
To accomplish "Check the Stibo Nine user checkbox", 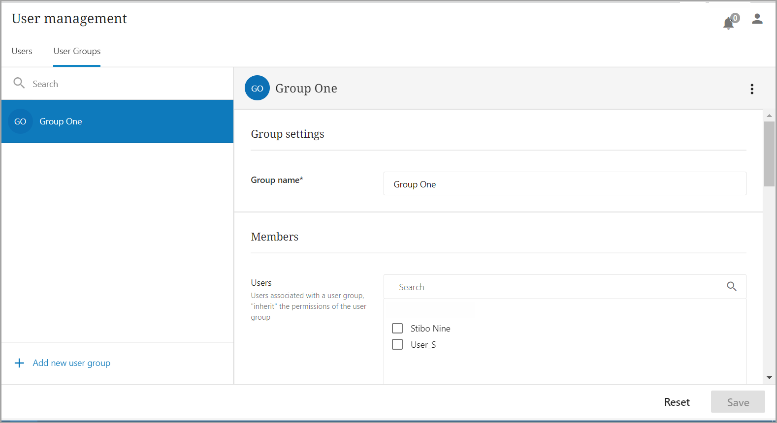I will click(397, 328).
